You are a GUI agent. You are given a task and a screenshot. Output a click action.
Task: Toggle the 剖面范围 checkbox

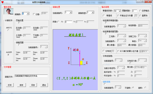coord(19,45)
